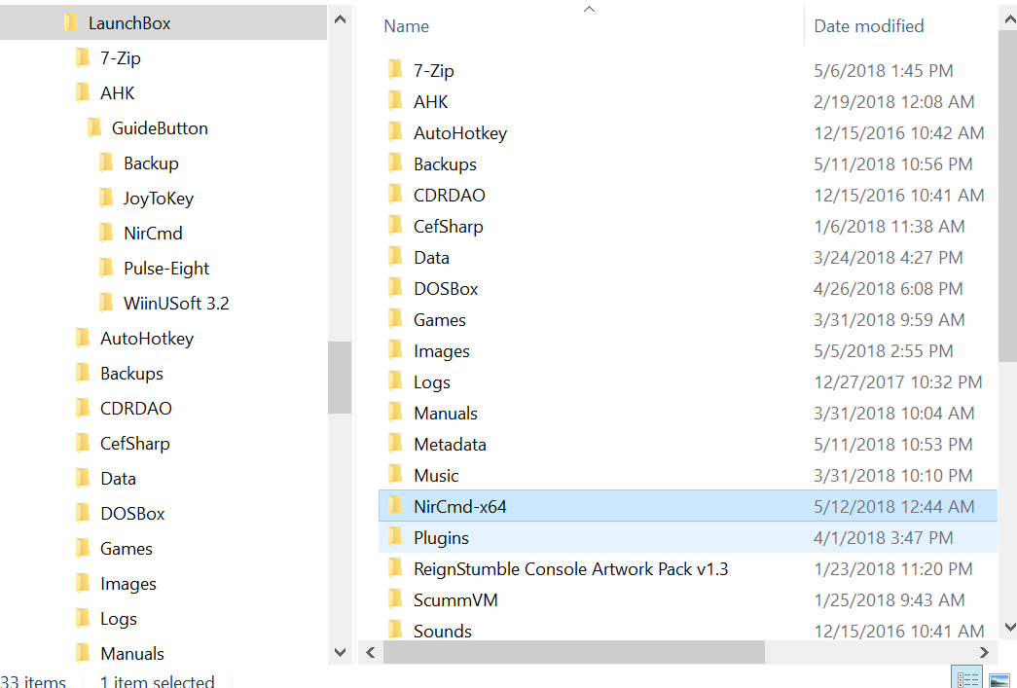Click the Logs folder icon in the tree
The image size is (1017, 688).
coord(83,619)
